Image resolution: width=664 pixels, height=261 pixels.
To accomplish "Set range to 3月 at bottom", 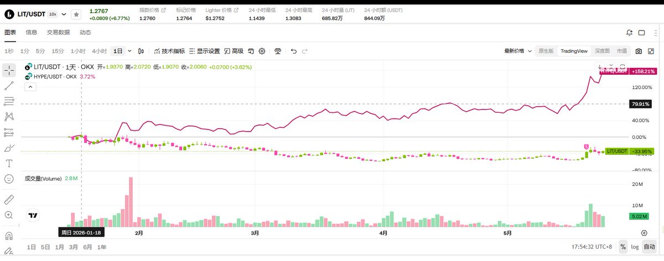I will 73,247.
